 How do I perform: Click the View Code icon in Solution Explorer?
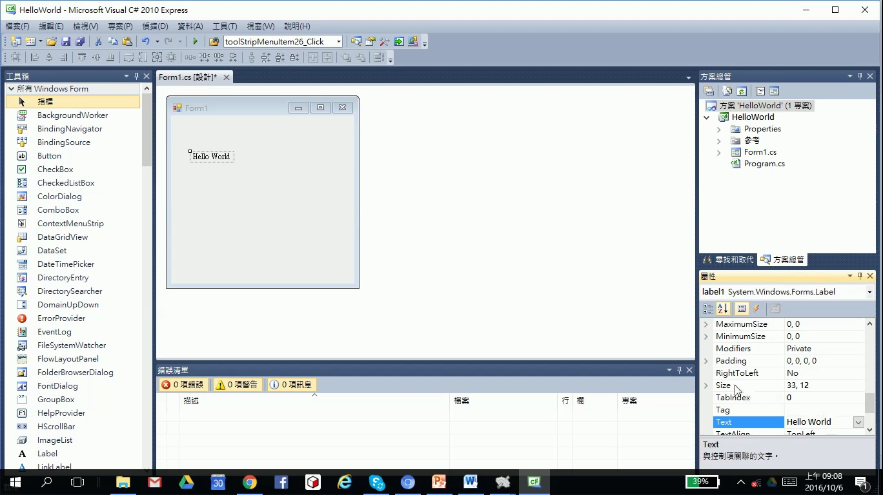760,91
